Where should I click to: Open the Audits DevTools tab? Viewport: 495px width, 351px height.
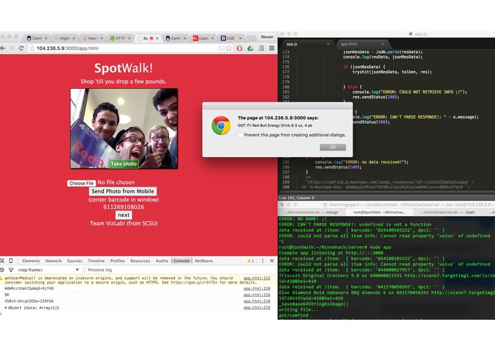[162, 261]
